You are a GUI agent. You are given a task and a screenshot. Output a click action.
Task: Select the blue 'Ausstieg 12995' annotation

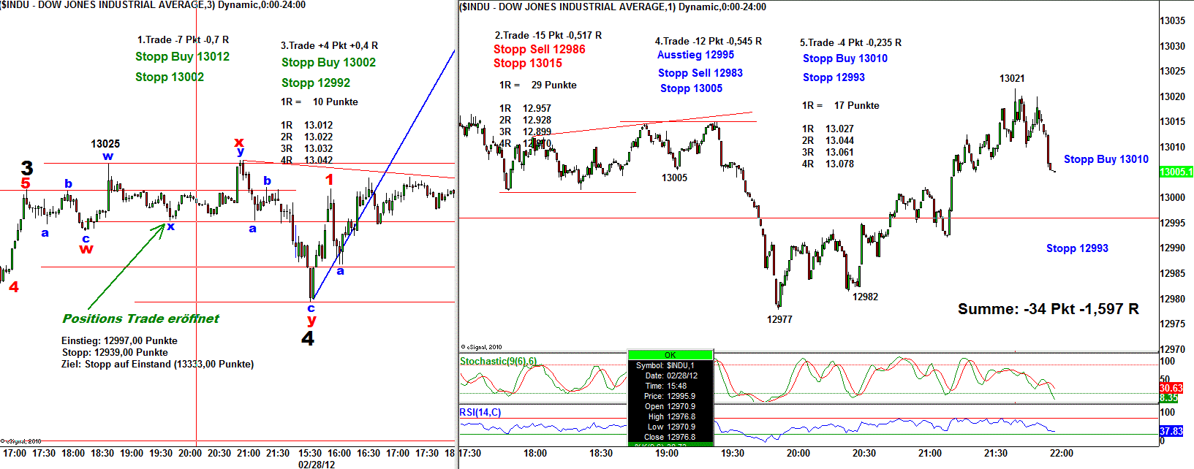coord(695,55)
